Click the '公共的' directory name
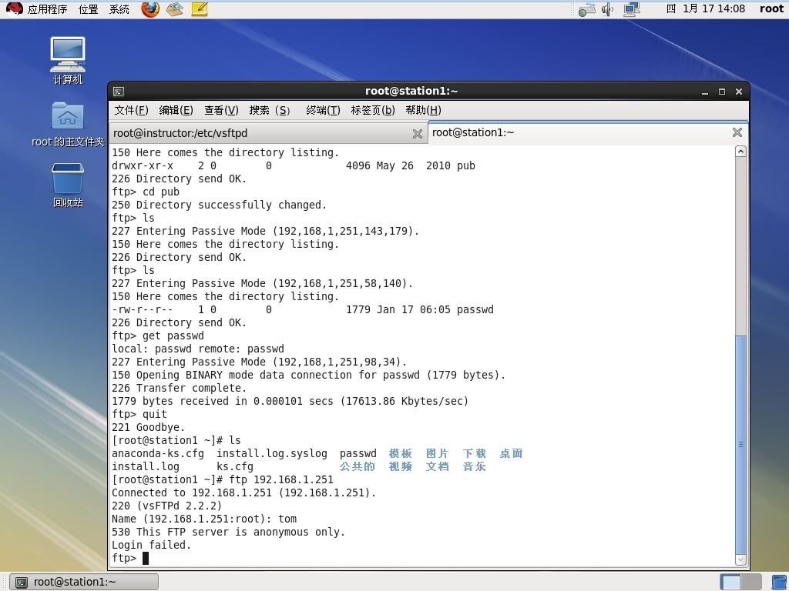 358,466
